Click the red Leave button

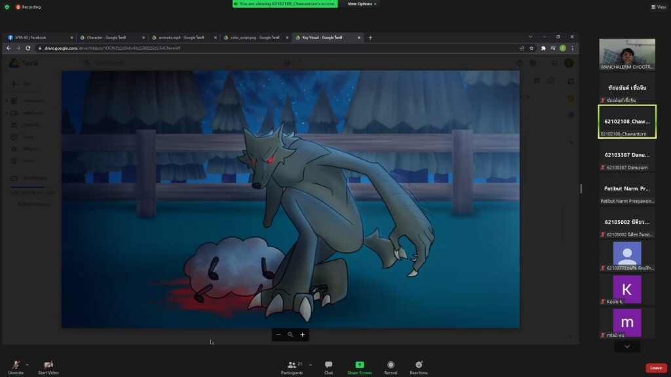tap(656, 368)
